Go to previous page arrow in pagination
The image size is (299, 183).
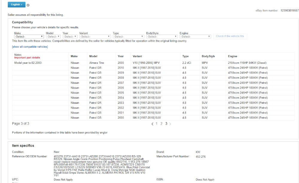point(152,124)
